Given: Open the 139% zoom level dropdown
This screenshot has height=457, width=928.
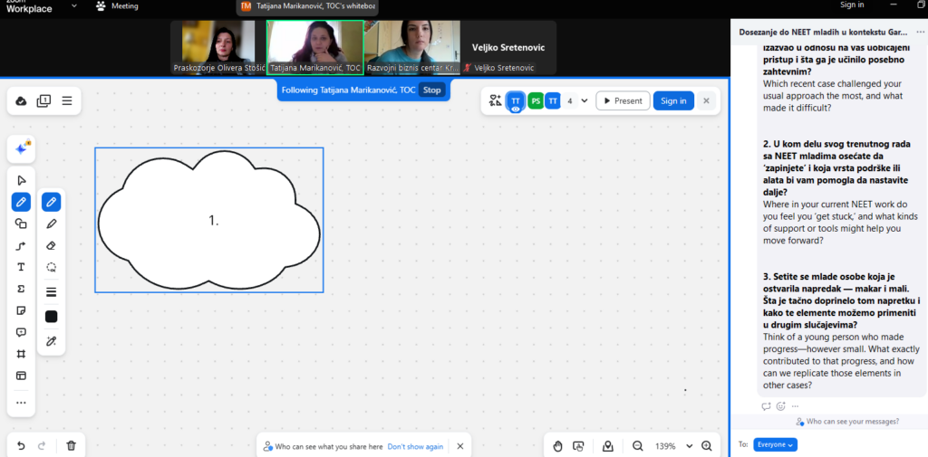Looking at the screenshot, I should tap(690, 445).
